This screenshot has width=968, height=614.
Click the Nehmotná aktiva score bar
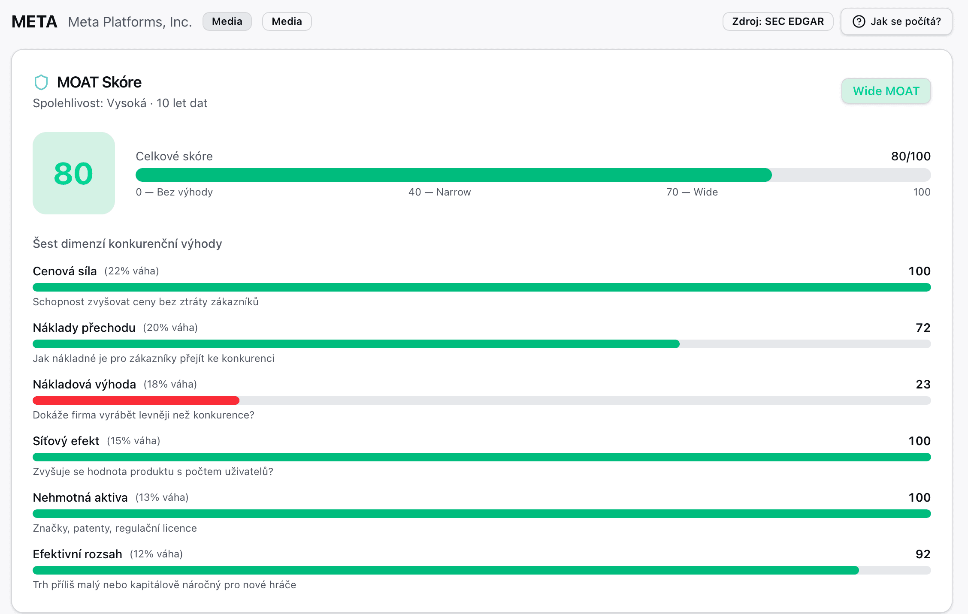[x=481, y=514]
